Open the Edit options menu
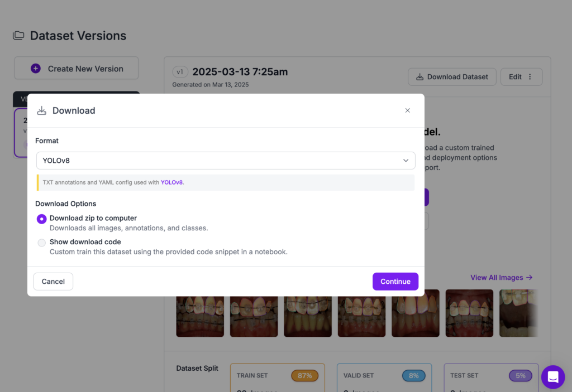572x392 pixels. pyautogui.click(x=521, y=77)
